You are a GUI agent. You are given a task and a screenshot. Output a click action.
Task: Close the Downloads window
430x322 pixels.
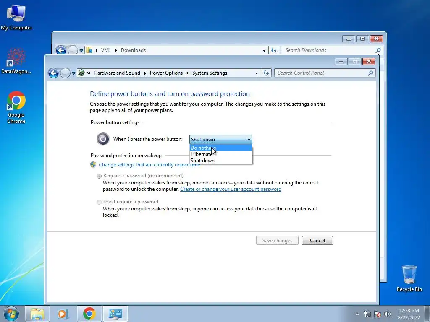tap(376, 39)
